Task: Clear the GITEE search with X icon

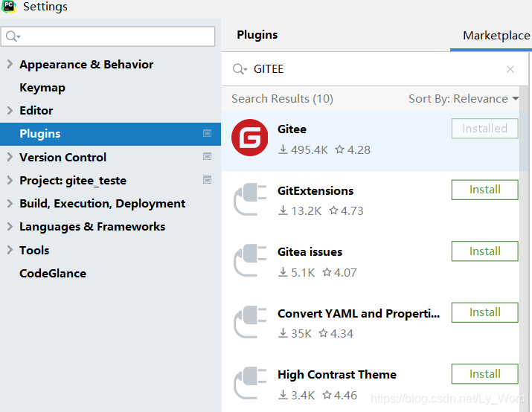Action: 510,69
